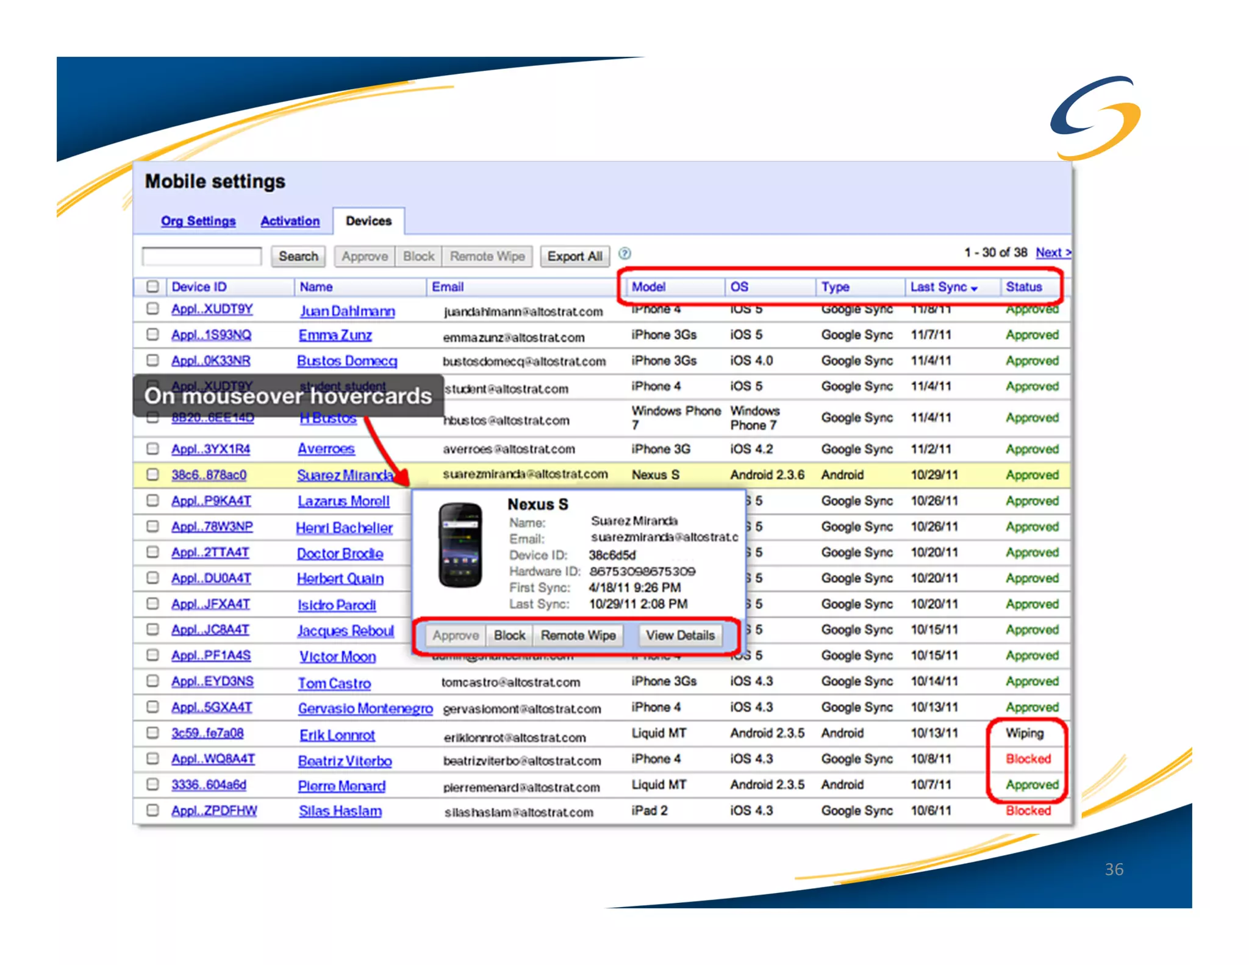Viewport: 1249px width, 965px height.
Task: Go to the Next page link
Action: tap(1053, 253)
